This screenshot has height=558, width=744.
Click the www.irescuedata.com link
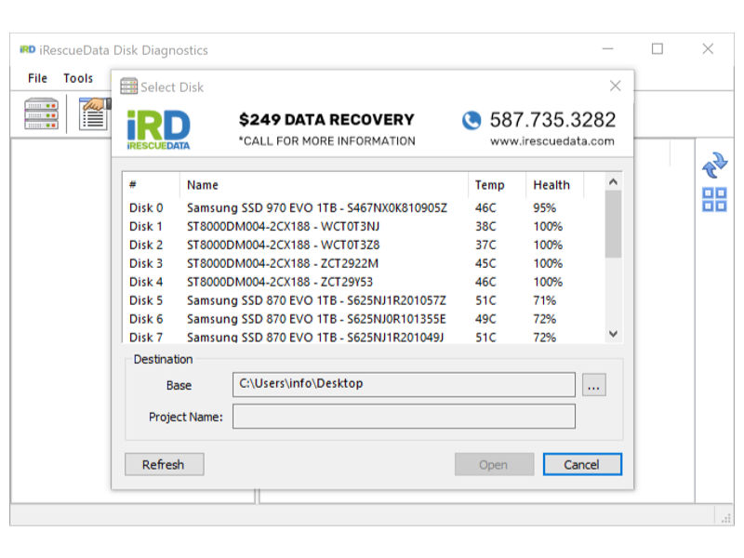pyautogui.click(x=551, y=141)
